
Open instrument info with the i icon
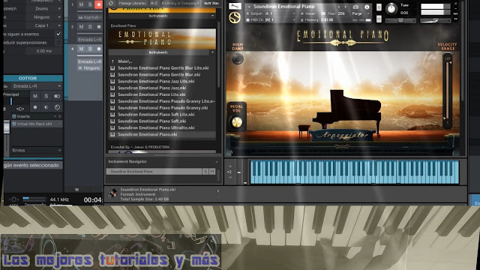click(367, 7)
